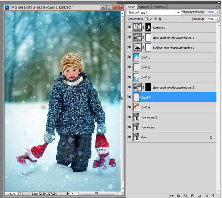Image resolution: width=222 pixels, height=198 pixels.
Task: Open the Непрозрачность opacity slider arrow
Action: pyautogui.click(x=217, y=12)
